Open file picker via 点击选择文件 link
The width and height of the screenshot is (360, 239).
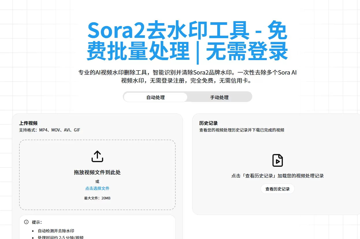coord(97,188)
